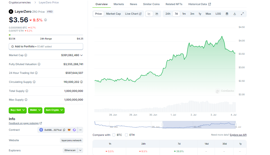Open more contract options ellipsis

pyautogui.click(x=80, y=130)
